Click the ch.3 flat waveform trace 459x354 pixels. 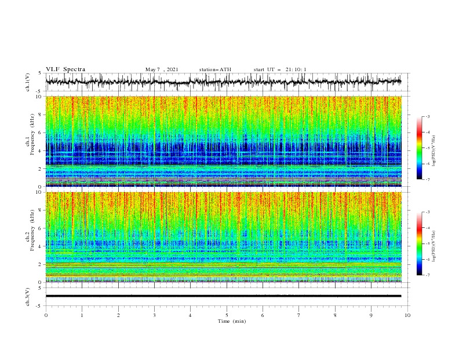223,296
